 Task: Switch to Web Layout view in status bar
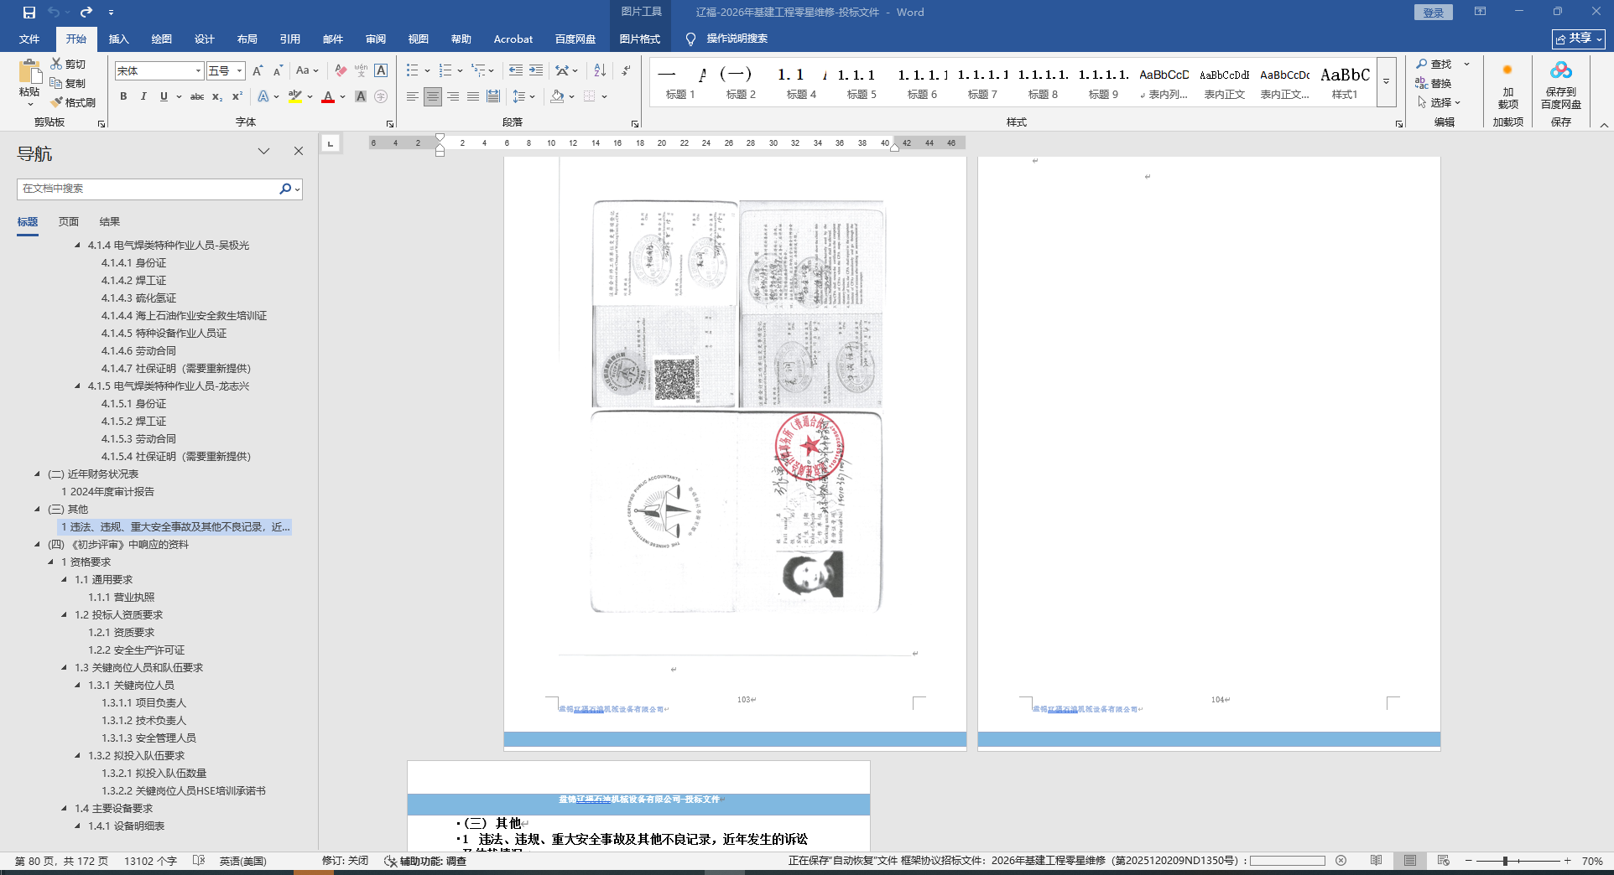click(1444, 861)
